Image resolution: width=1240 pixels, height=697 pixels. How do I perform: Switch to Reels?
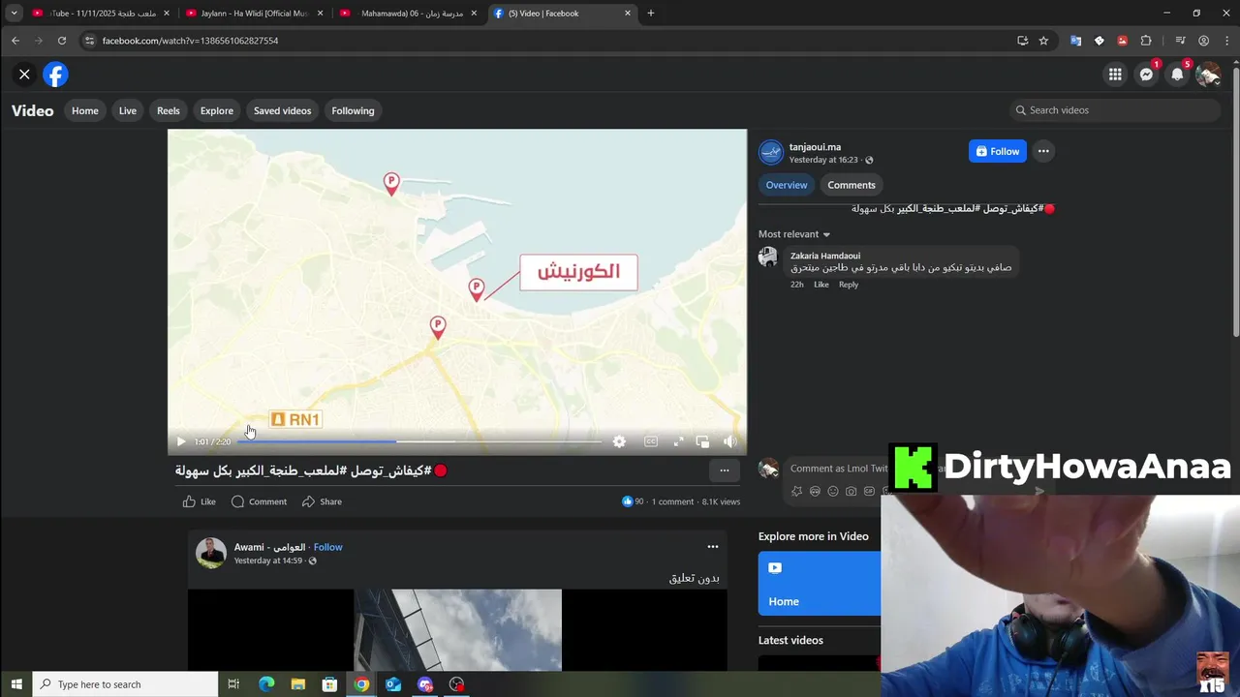169,110
